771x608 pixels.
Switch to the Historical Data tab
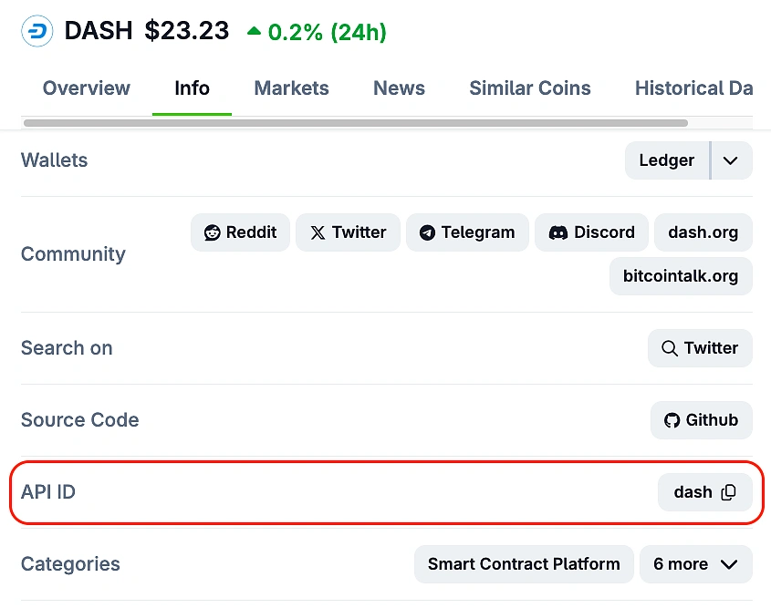[x=693, y=88]
